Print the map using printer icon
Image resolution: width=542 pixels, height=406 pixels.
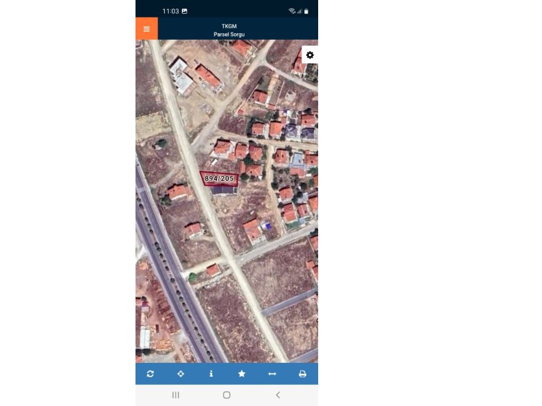point(302,373)
